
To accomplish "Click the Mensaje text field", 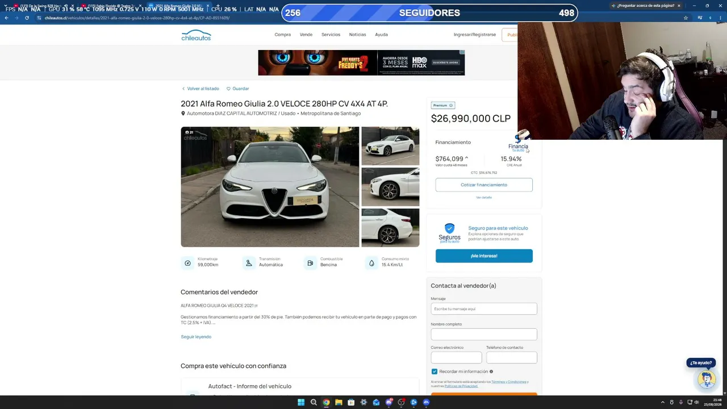I will click(484, 308).
